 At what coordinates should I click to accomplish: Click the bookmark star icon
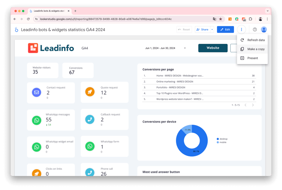[x=221, y=19]
